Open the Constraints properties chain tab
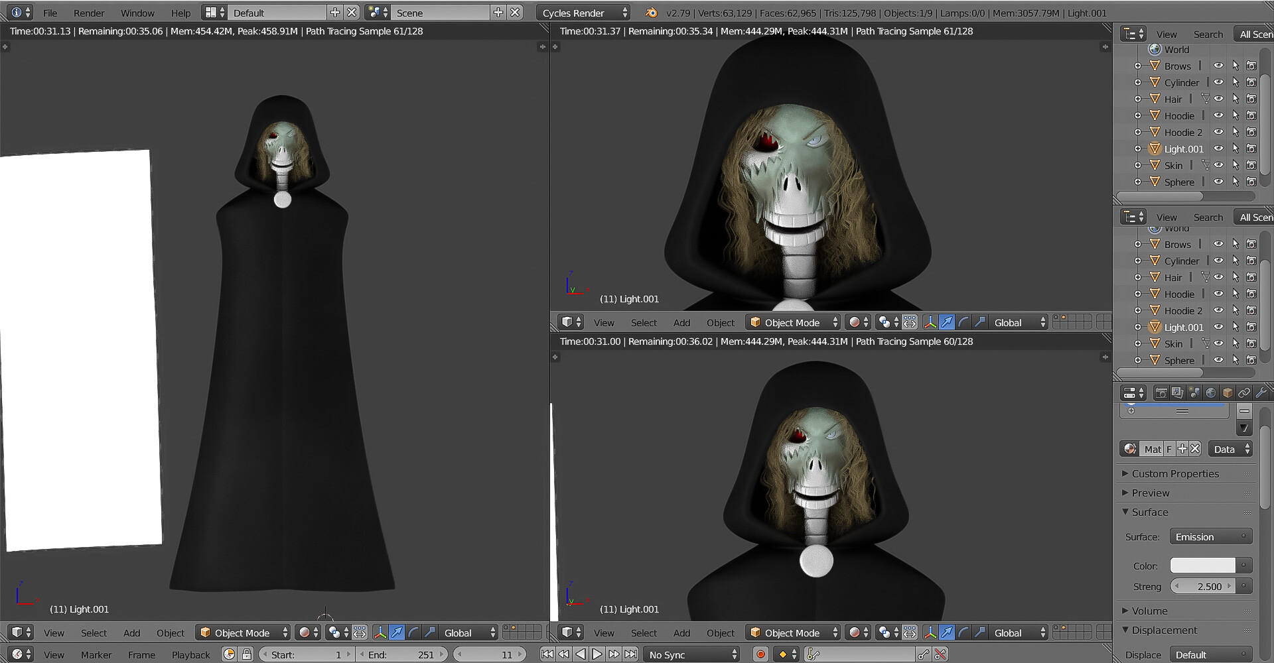Image resolution: width=1274 pixels, height=663 pixels. (x=1244, y=392)
